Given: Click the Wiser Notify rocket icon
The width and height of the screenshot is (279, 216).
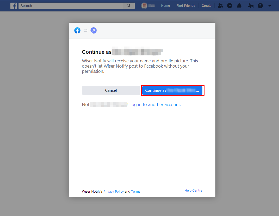Looking at the screenshot, I should pyautogui.click(x=94, y=30).
